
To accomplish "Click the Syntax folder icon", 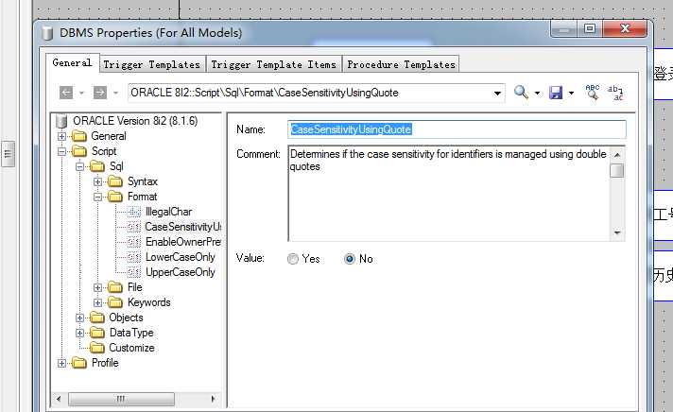I will [115, 181].
